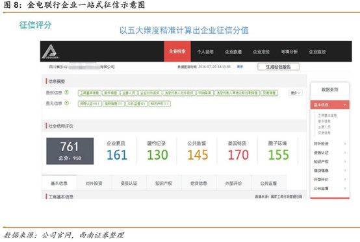This screenshot has height=242, width=360.
Task: Click the 信贷信息 tag in 查无信息 row
Action: [x=114, y=104]
